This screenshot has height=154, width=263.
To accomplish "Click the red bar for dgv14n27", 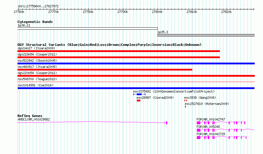I will 118,51.
